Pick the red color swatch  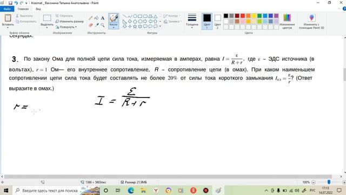[x=243, y=16]
